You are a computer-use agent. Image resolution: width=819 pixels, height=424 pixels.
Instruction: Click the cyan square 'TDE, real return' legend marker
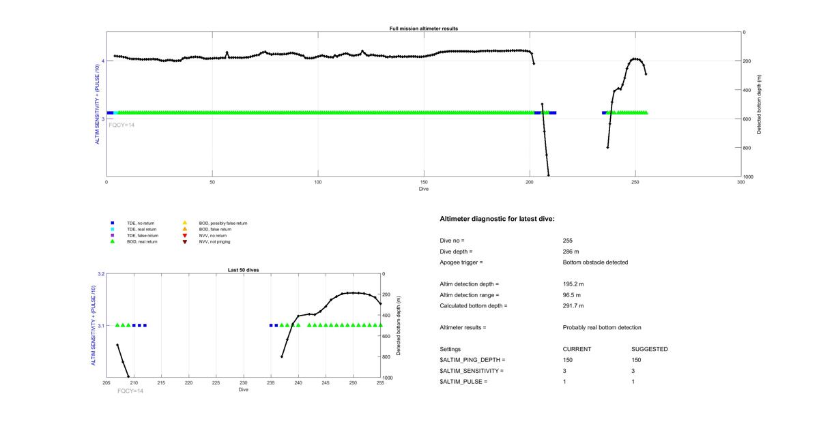[113, 229]
